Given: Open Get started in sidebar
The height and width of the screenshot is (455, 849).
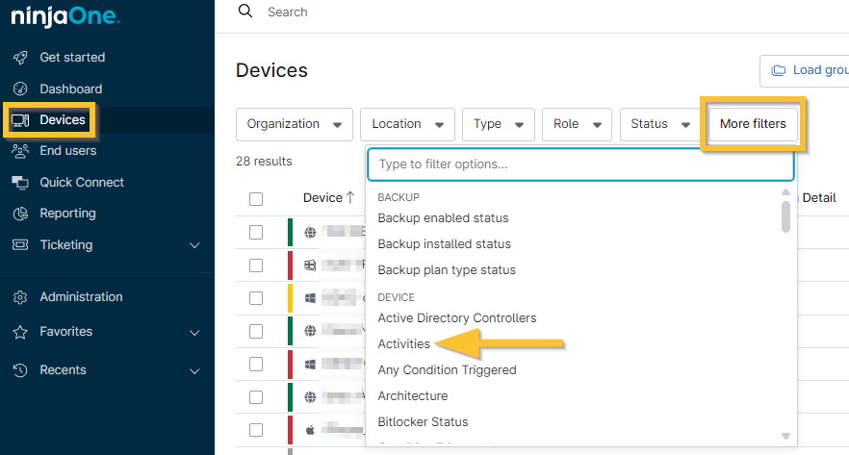Looking at the screenshot, I should pos(72,58).
